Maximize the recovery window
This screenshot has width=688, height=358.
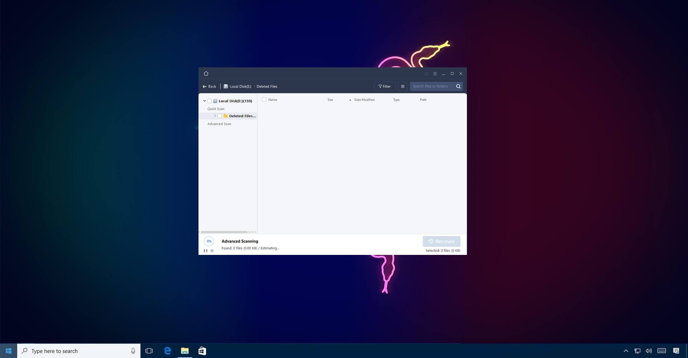[452, 73]
